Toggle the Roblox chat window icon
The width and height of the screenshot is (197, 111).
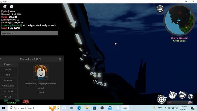pyautogui.click(x=12, y=6)
